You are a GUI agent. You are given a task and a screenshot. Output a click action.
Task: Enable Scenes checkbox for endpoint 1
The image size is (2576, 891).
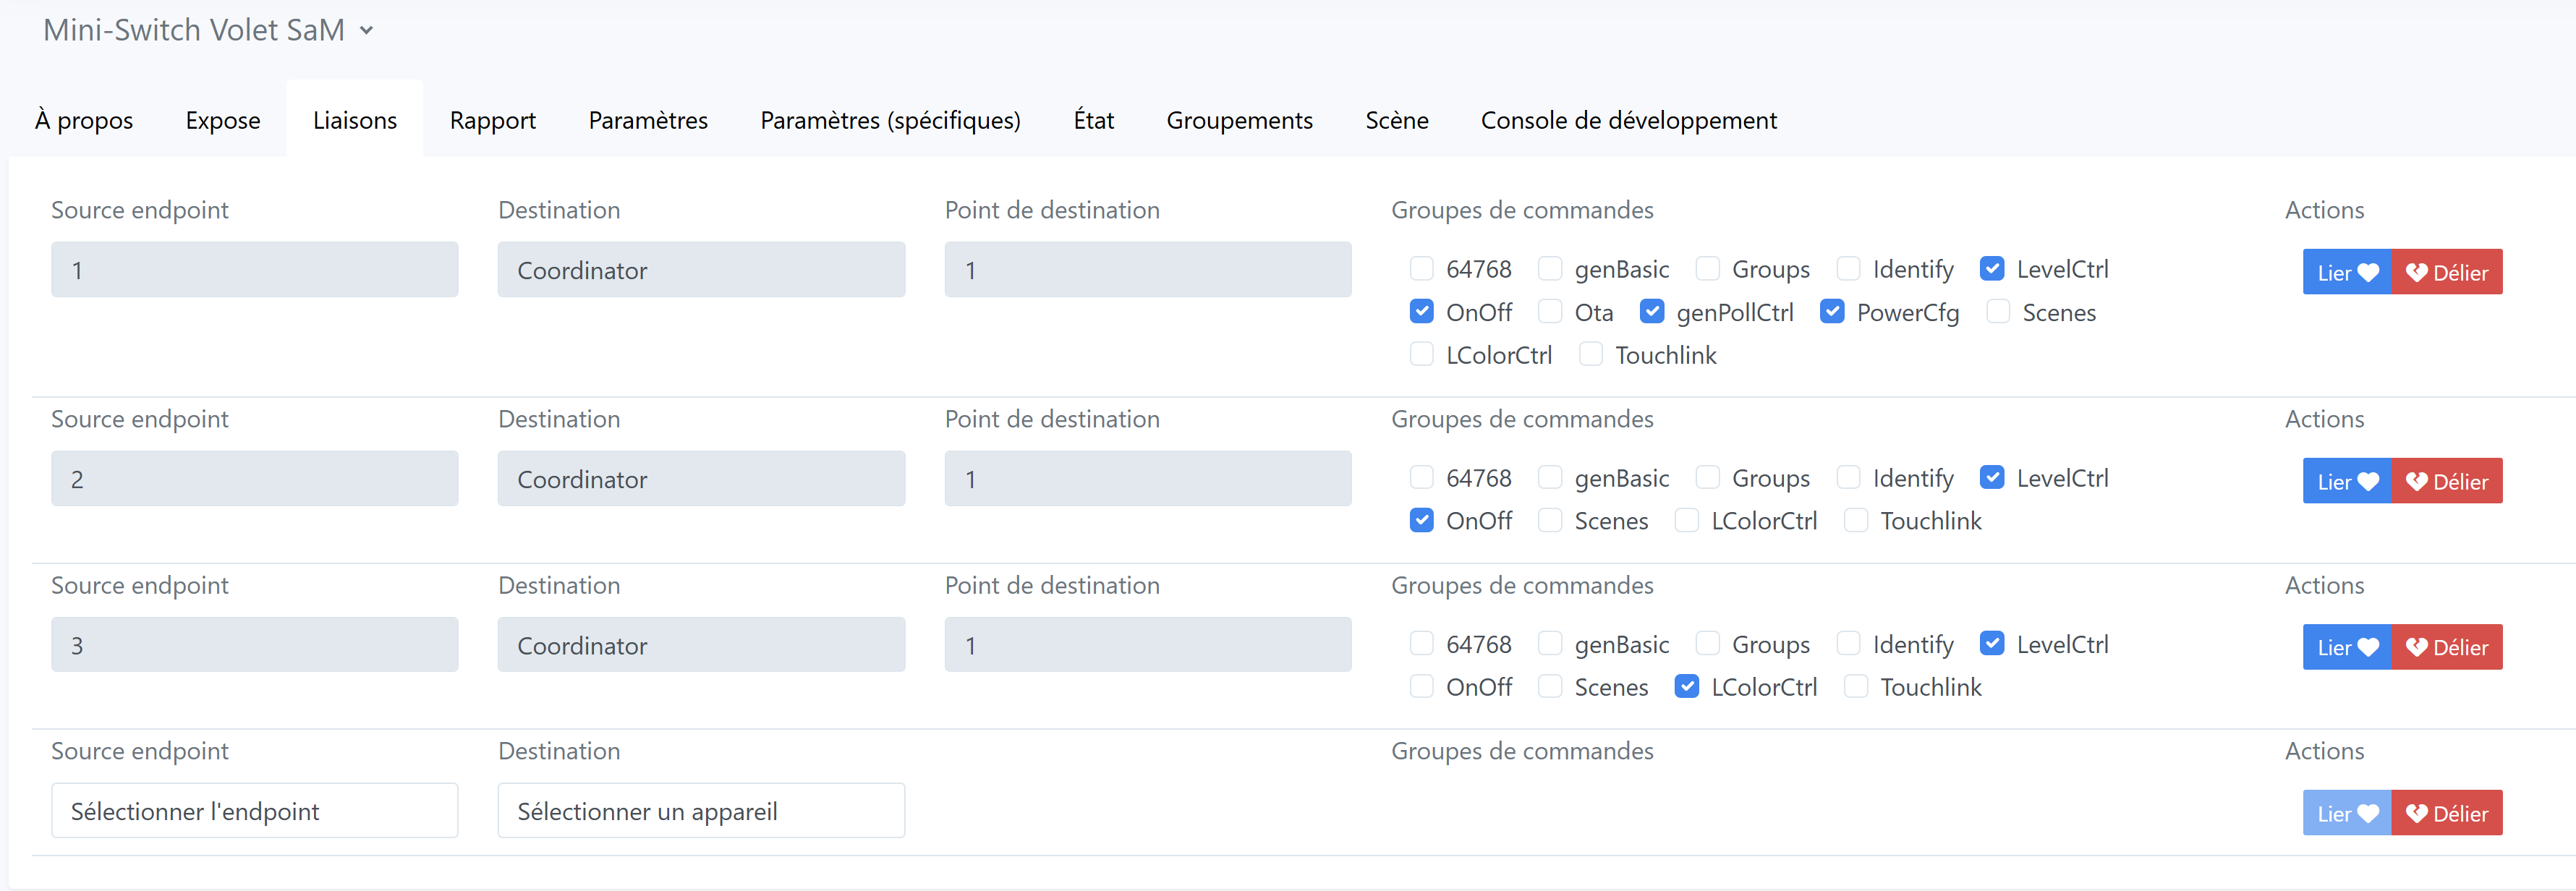coord(1998,311)
